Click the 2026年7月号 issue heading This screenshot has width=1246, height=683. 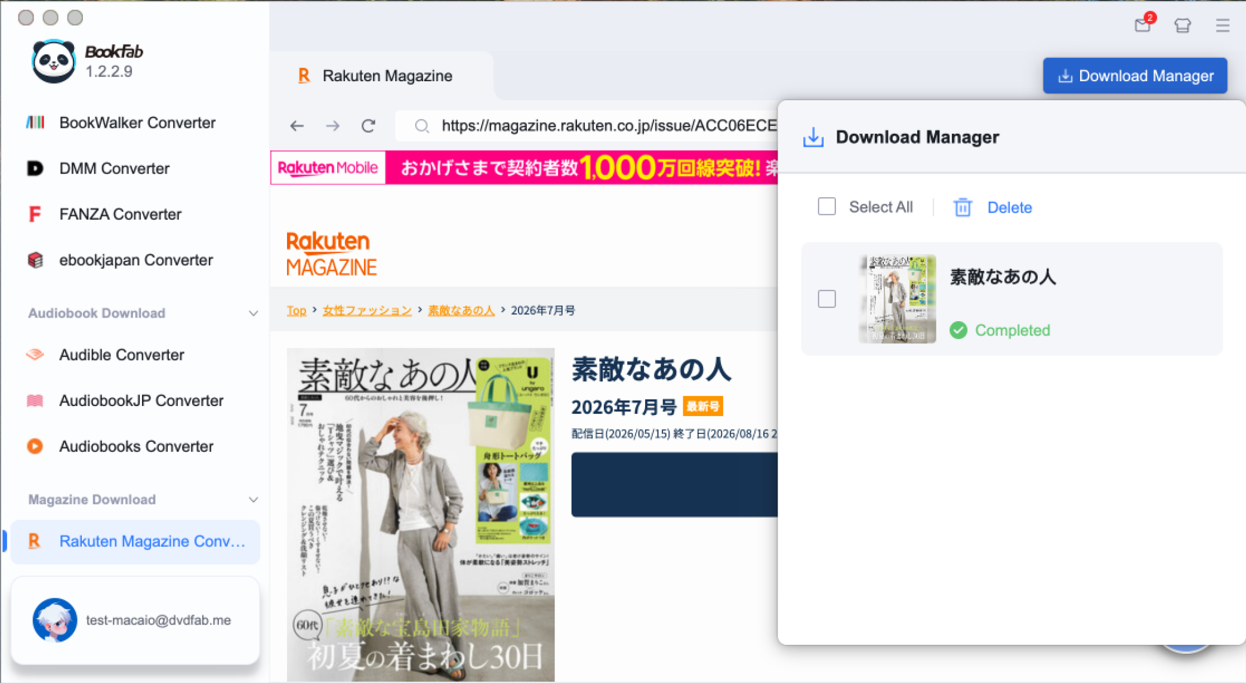pos(624,407)
